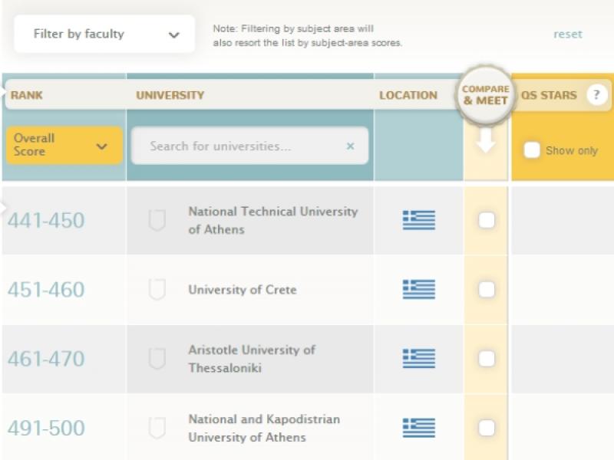The height and width of the screenshot is (460, 614).
Task: Open the Filter by faculty dropdown
Action: (x=105, y=34)
